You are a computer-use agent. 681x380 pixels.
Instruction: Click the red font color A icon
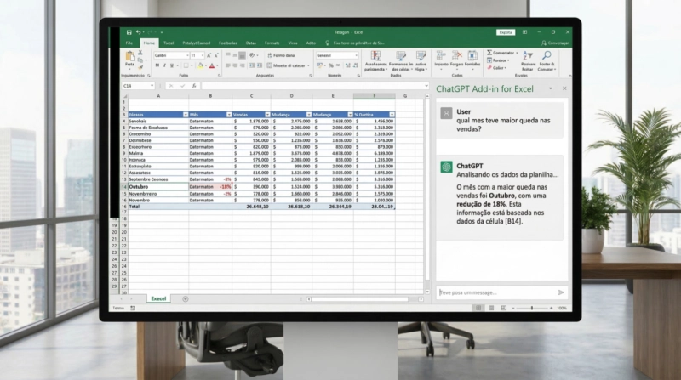click(x=212, y=65)
